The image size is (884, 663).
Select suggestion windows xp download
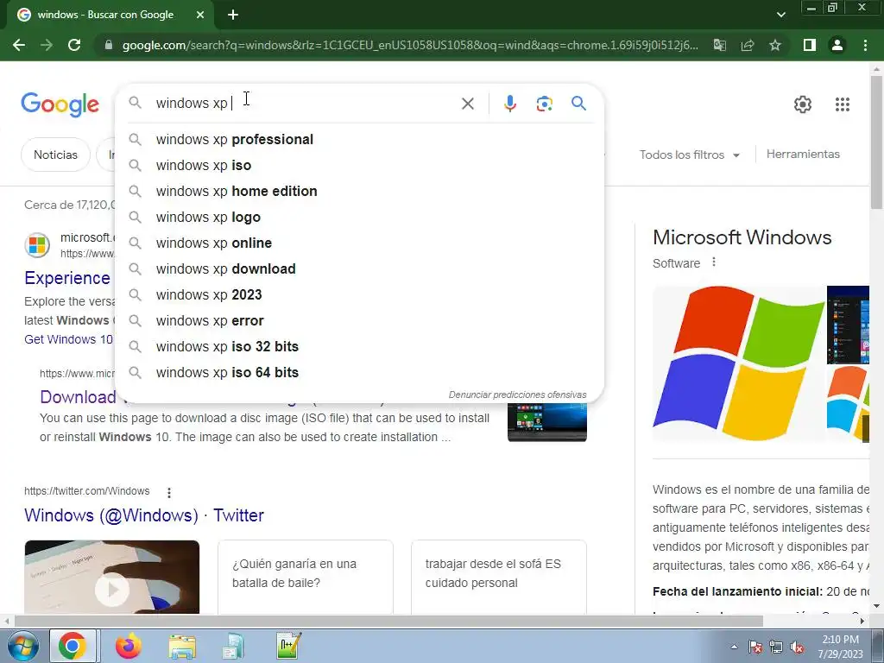tap(359, 269)
